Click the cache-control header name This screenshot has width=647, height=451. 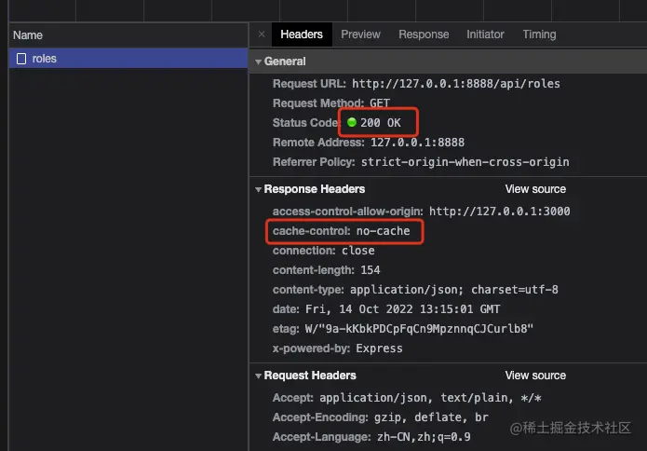312,231
